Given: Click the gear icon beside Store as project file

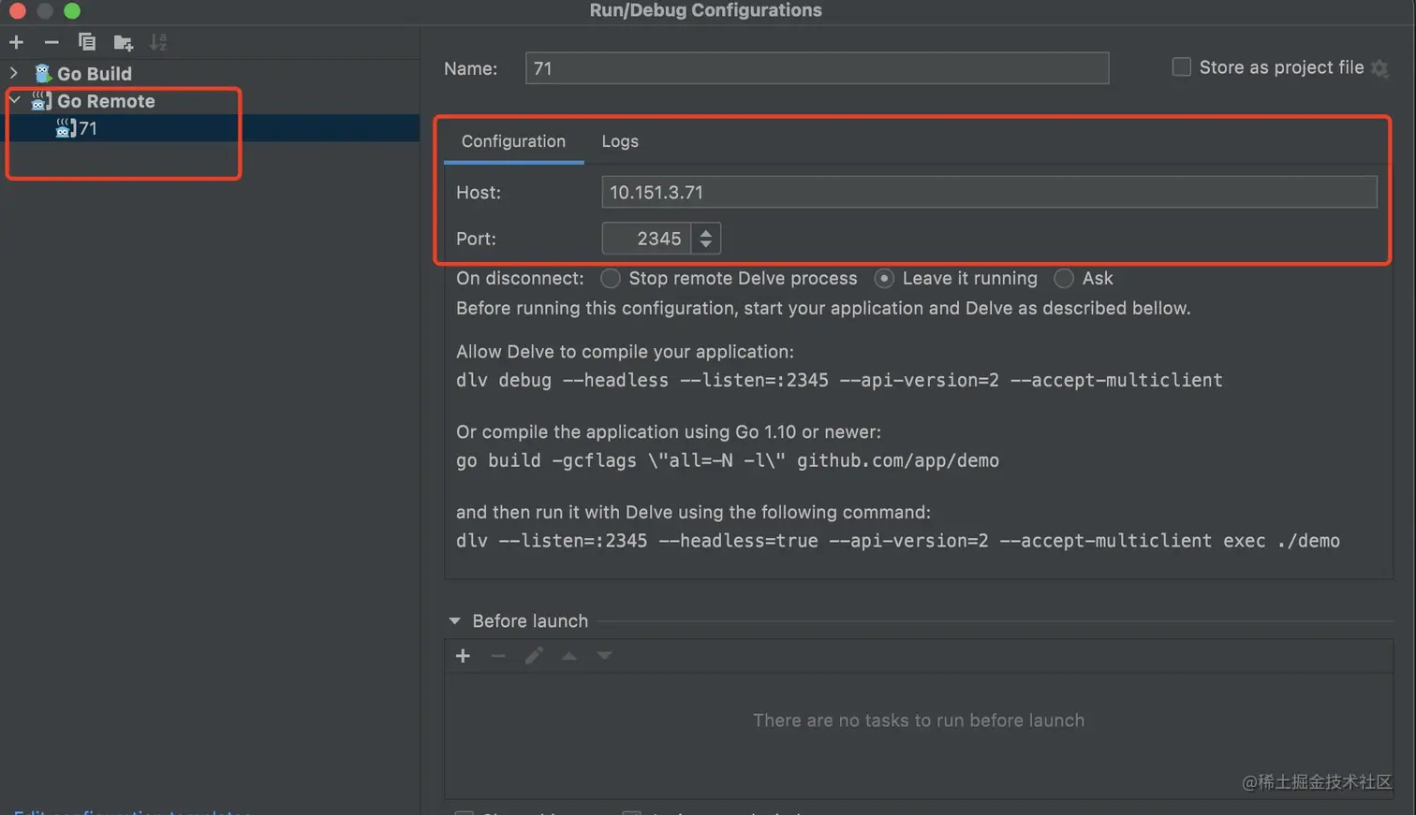Looking at the screenshot, I should pyautogui.click(x=1379, y=68).
